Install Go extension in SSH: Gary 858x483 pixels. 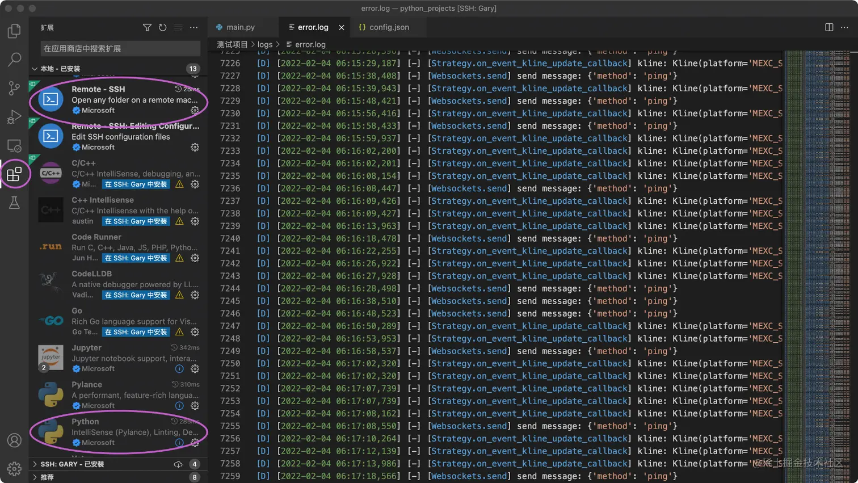tap(136, 332)
